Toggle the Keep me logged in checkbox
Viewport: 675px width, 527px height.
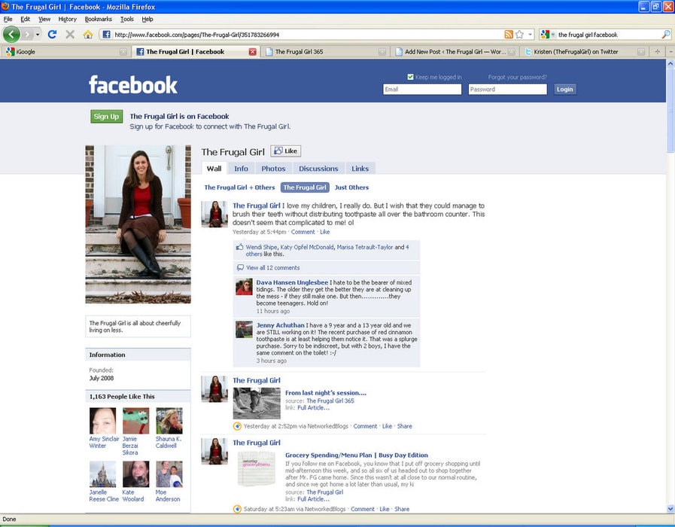coord(410,77)
